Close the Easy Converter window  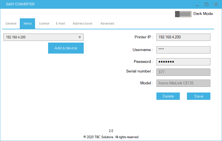pyautogui.click(x=216, y=5)
